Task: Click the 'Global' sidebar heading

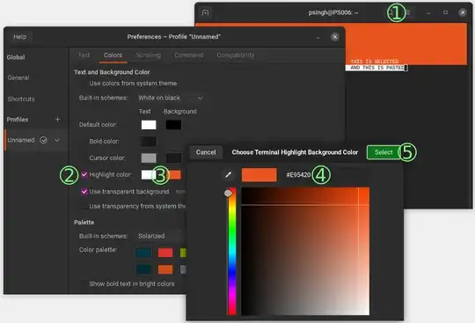Action: click(16, 57)
